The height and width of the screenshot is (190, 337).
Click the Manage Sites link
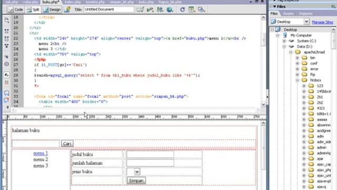[322, 22]
